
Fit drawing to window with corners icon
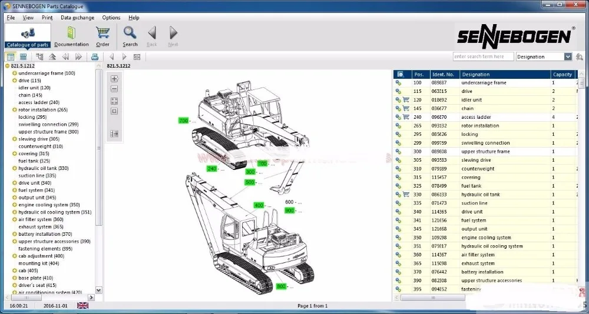click(x=115, y=101)
